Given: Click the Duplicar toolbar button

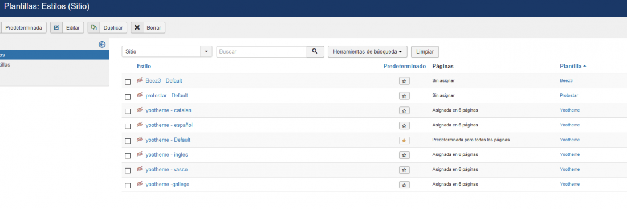Looking at the screenshot, I should tap(108, 27).
